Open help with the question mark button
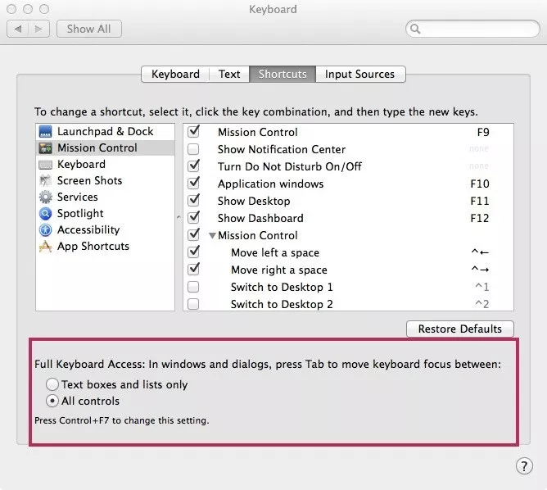This screenshot has height=490, width=547. (x=524, y=466)
